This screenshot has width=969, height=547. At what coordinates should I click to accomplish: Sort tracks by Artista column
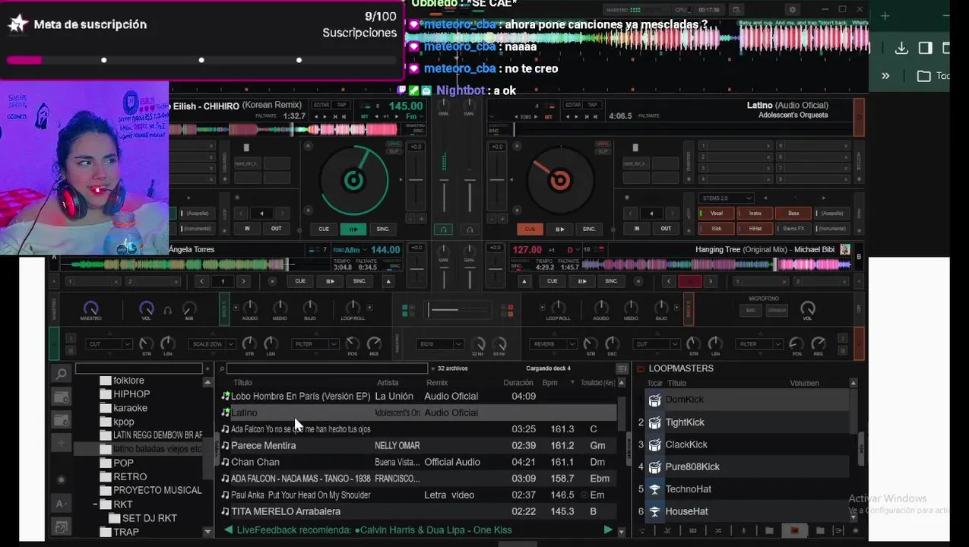pyautogui.click(x=388, y=383)
